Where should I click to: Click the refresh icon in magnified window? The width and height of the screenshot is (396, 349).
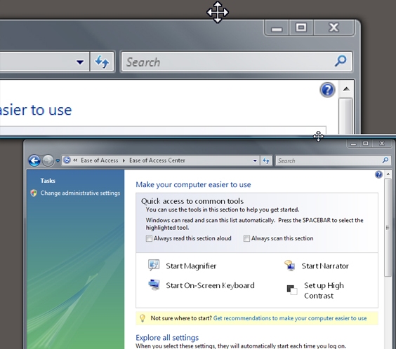point(102,62)
